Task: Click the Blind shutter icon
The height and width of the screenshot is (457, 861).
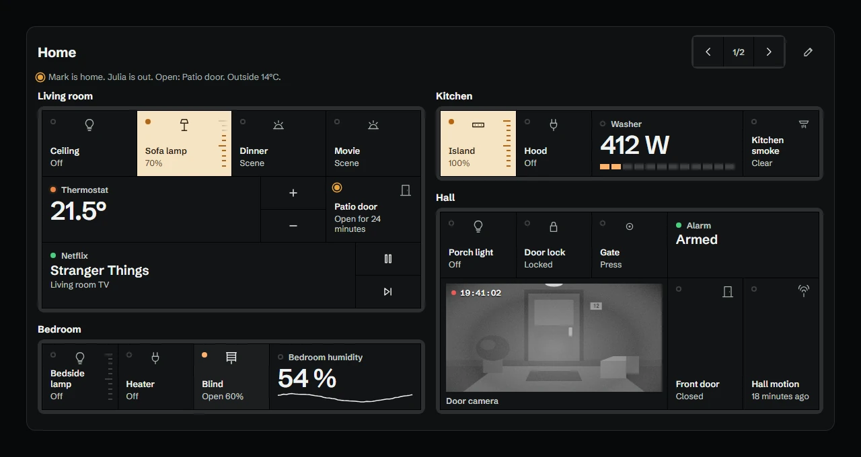Action: (x=231, y=358)
